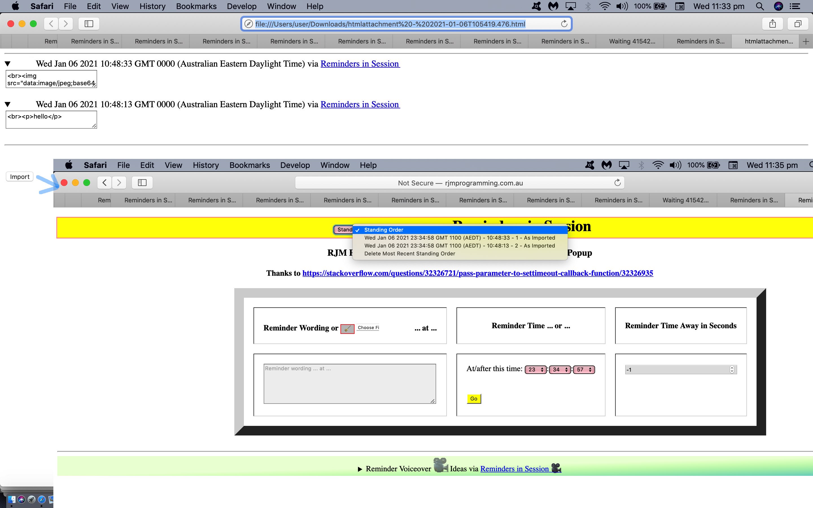Expand Reminder Voiceover details triangle
The image size is (813, 508).
coord(360,469)
